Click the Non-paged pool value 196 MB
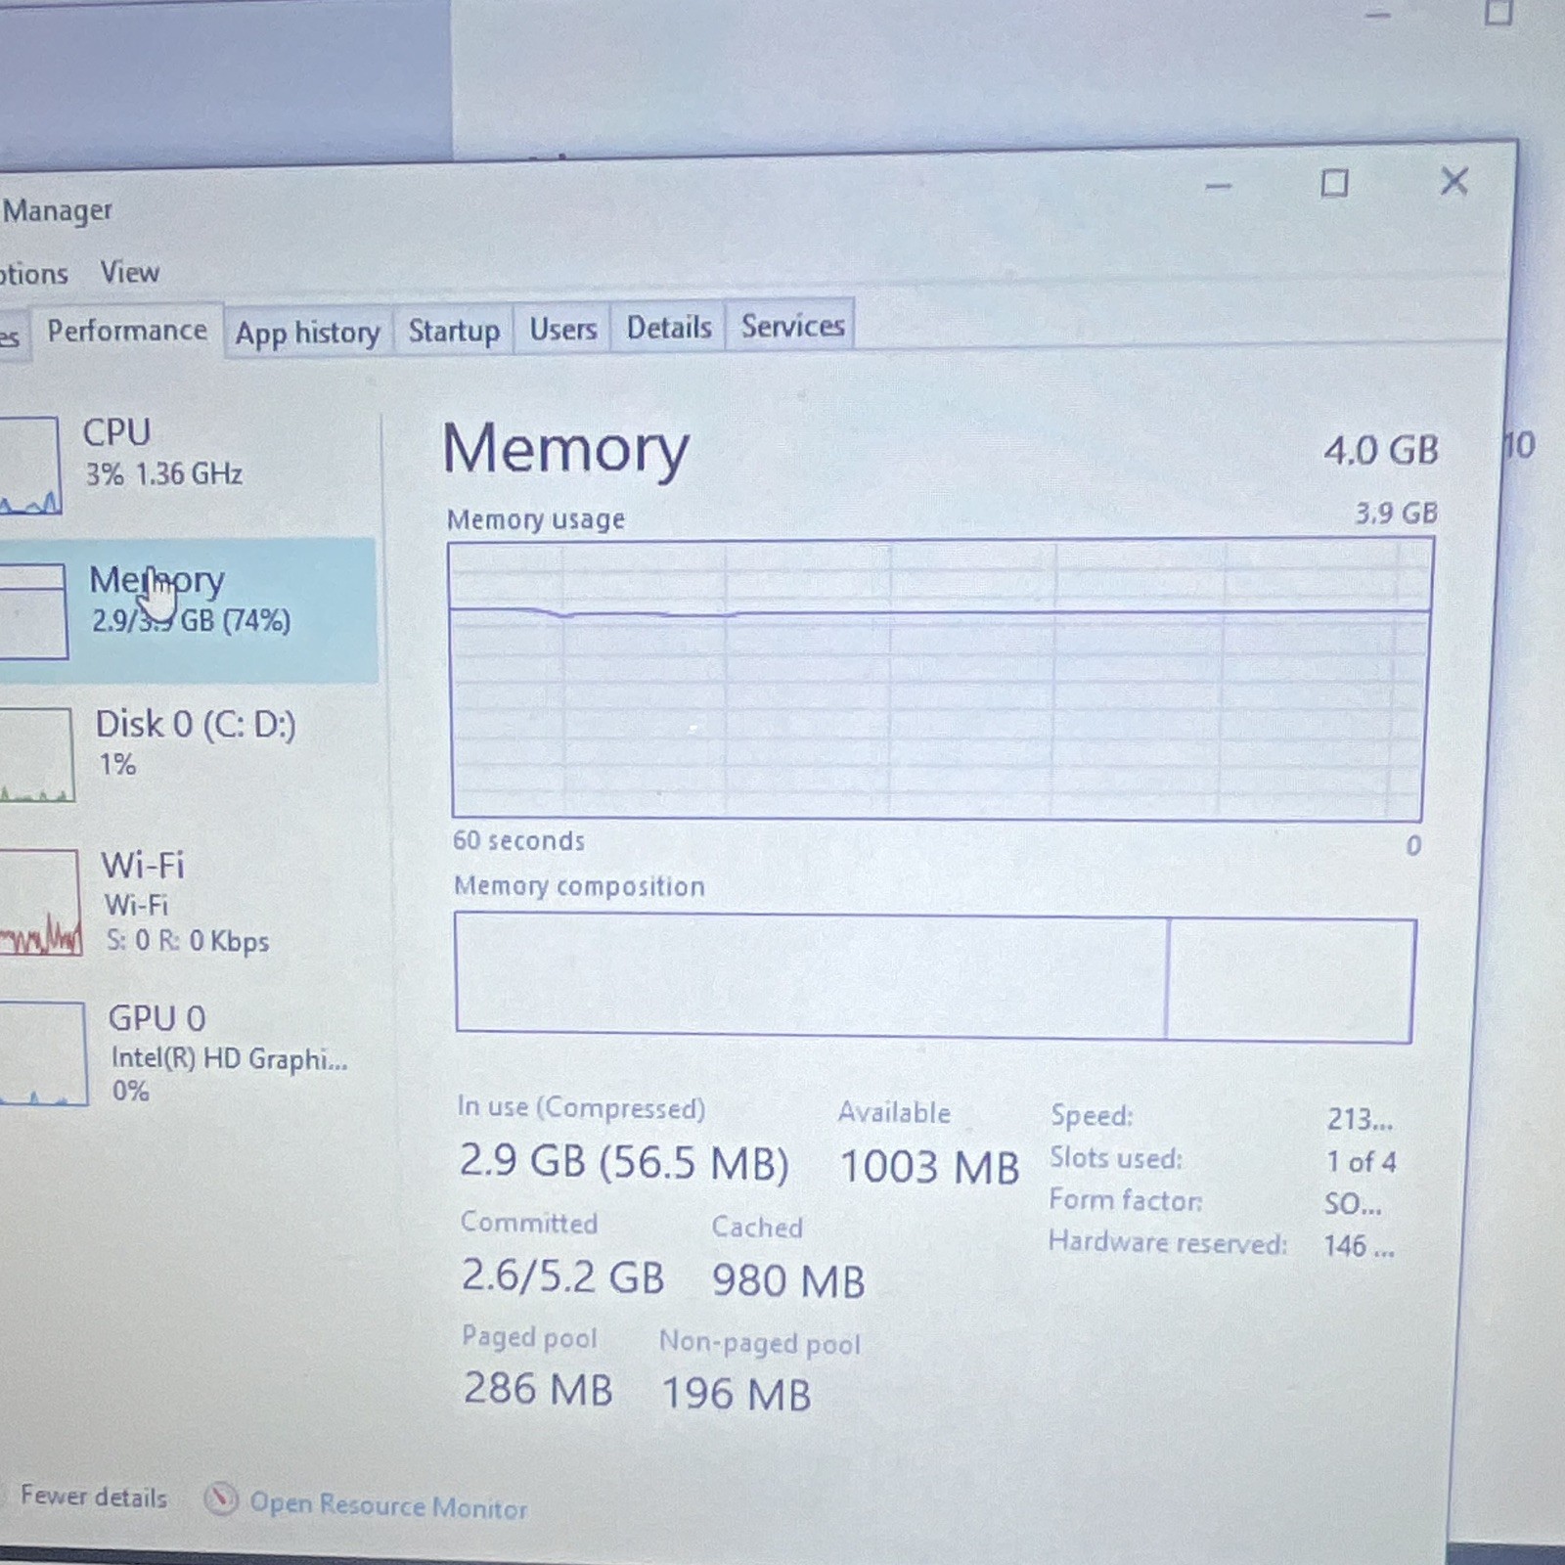Screen dimensions: 1565x1565 click(737, 1395)
